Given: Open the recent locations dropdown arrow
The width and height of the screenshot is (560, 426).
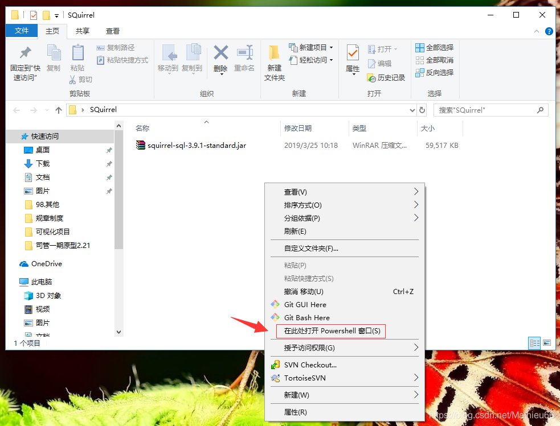Looking at the screenshot, I should [47, 110].
